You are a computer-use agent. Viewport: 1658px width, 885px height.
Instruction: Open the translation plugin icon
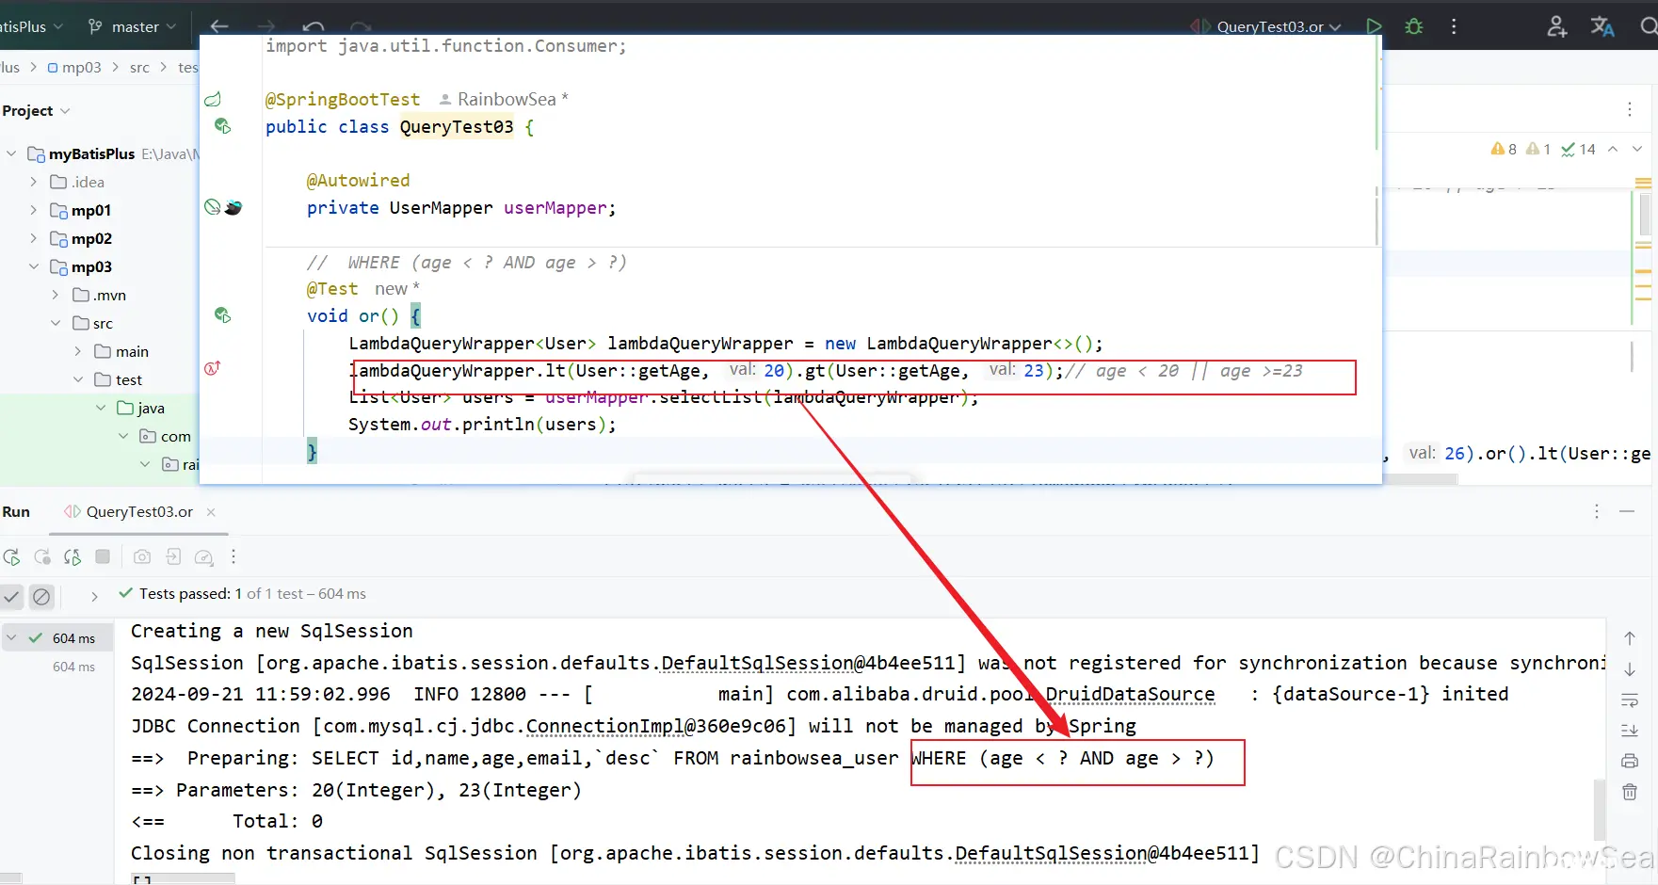[1602, 26]
